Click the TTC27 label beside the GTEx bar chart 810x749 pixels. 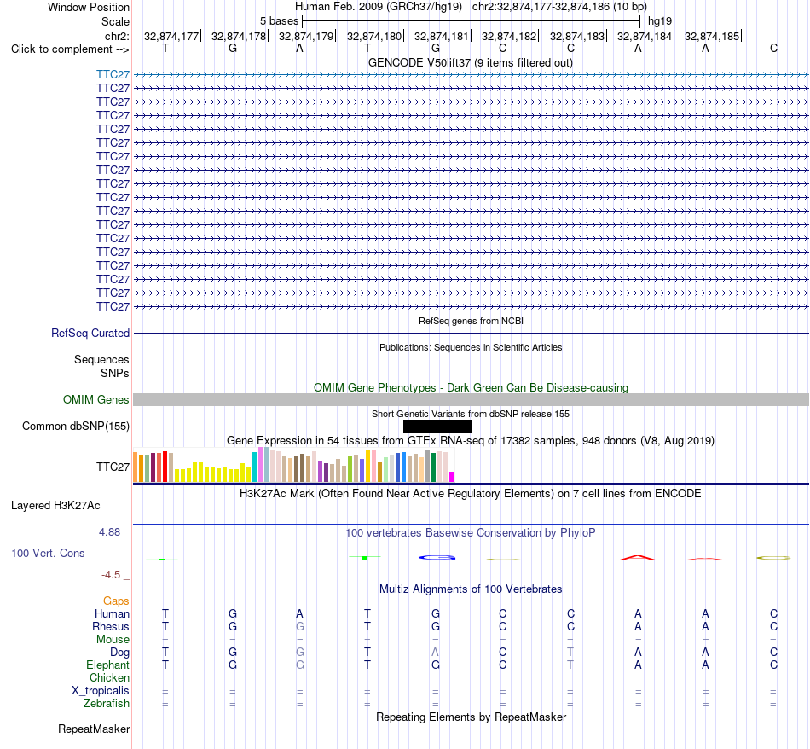click(x=113, y=467)
